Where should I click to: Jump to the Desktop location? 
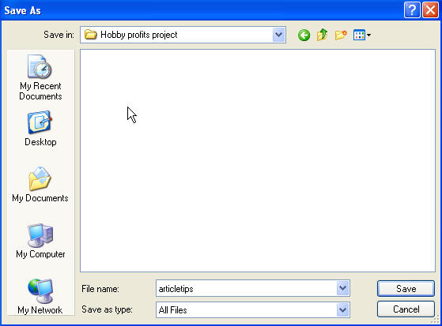[x=40, y=129]
